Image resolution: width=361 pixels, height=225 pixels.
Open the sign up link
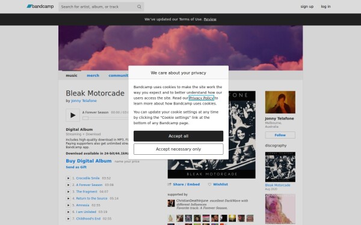pyautogui.click(x=307, y=7)
